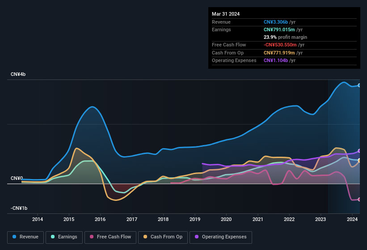Click the 2023 label on x-axis
367x250 pixels.
(x=321, y=219)
